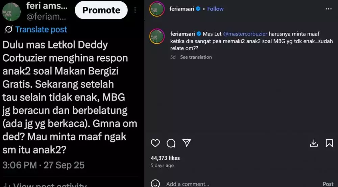Download post using download arrow icon
This screenshot has height=187, width=338.
click(x=314, y=143)
